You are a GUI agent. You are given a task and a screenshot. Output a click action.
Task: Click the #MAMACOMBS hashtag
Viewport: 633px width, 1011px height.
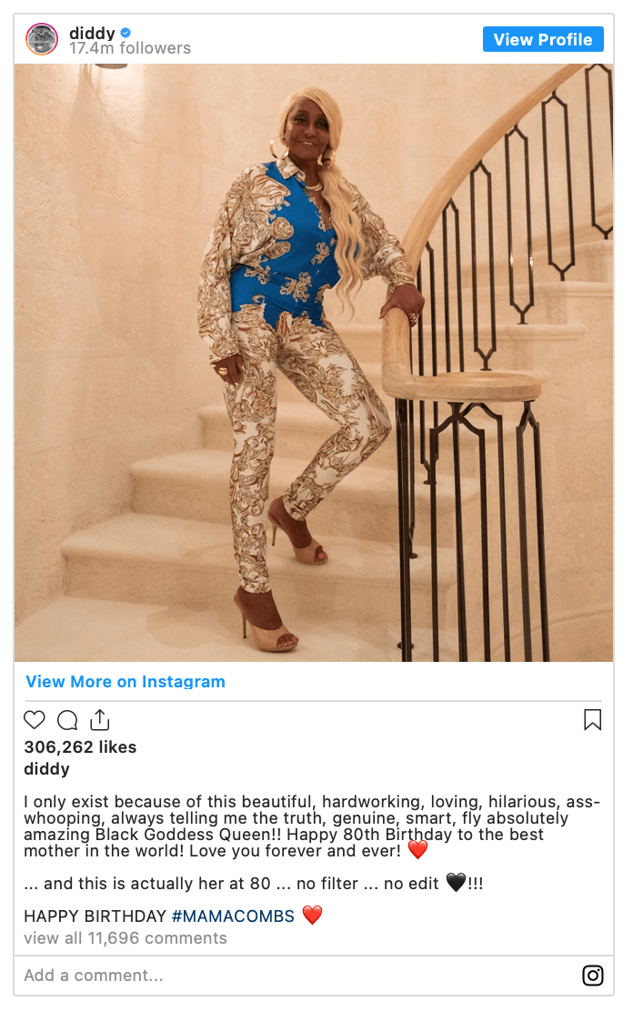233,916
